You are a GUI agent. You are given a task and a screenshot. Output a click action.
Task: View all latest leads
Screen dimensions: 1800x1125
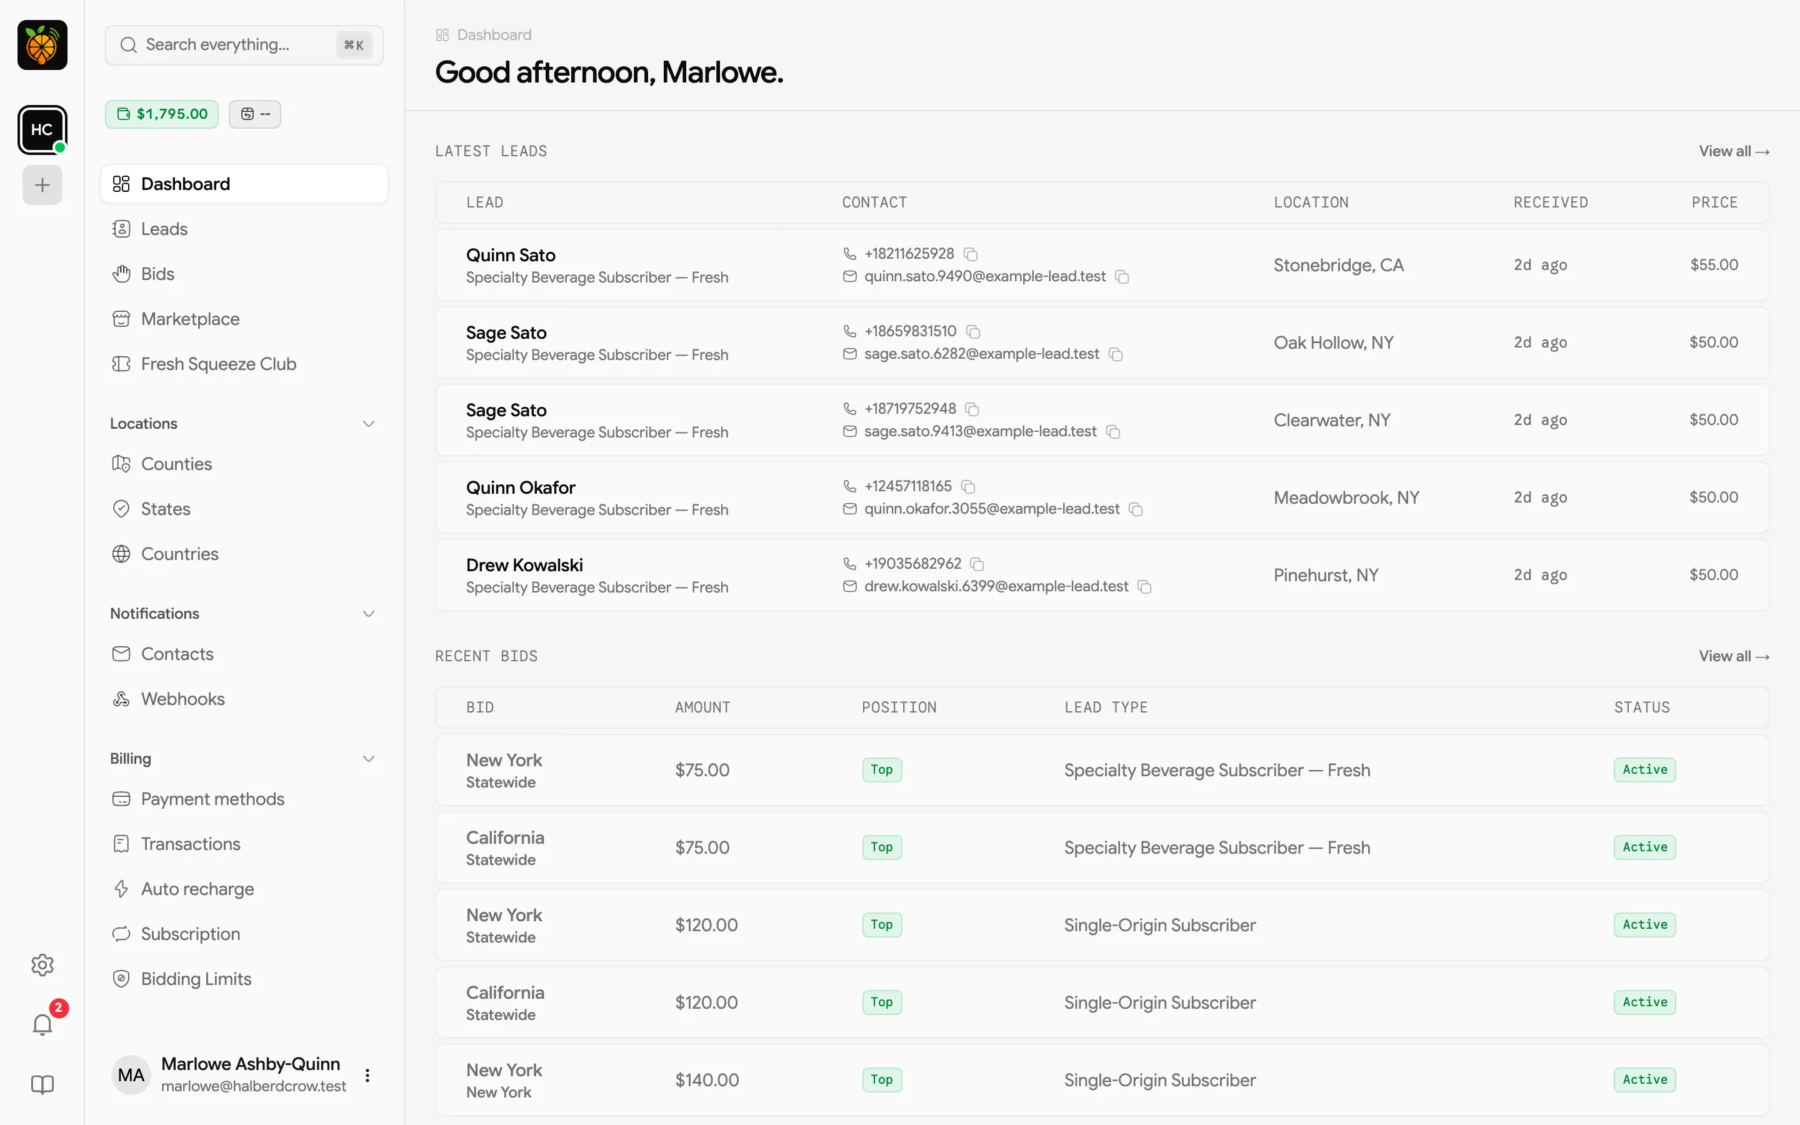coord(1733,151)
